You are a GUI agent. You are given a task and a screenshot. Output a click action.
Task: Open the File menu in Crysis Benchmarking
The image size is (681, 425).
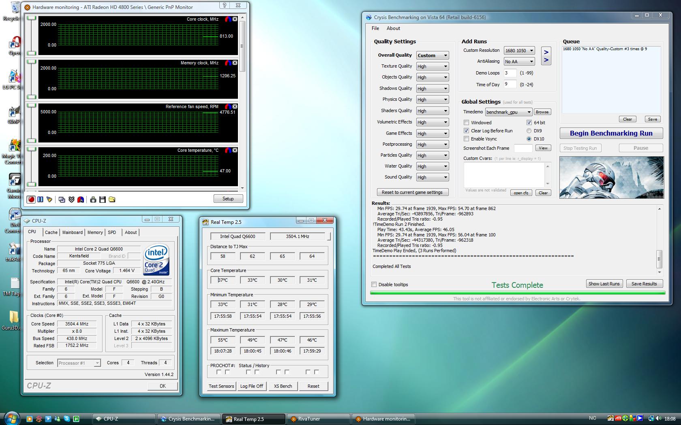375,28
